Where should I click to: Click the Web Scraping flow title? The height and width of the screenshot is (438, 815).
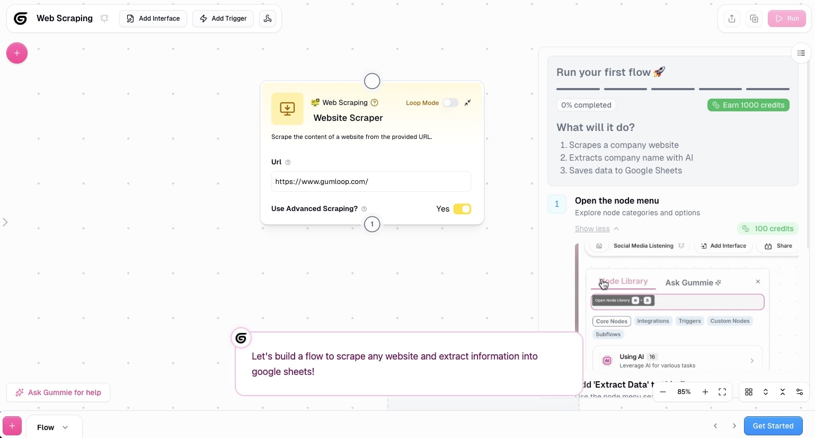(65, 19)
